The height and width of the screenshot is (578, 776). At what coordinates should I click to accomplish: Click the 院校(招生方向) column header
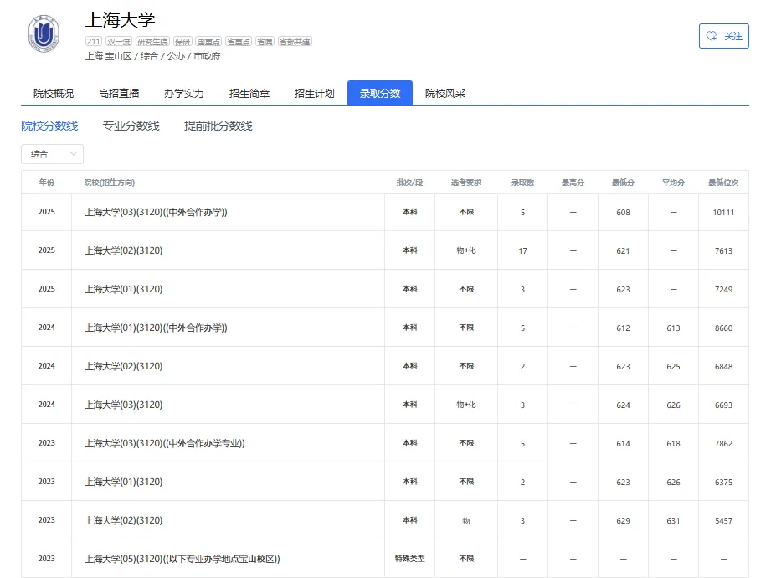tap(110, 183)
